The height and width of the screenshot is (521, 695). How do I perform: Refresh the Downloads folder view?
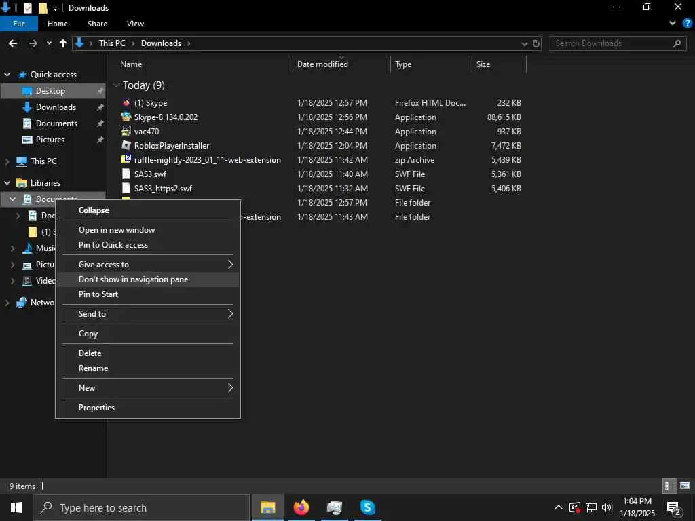pos(536,43)
